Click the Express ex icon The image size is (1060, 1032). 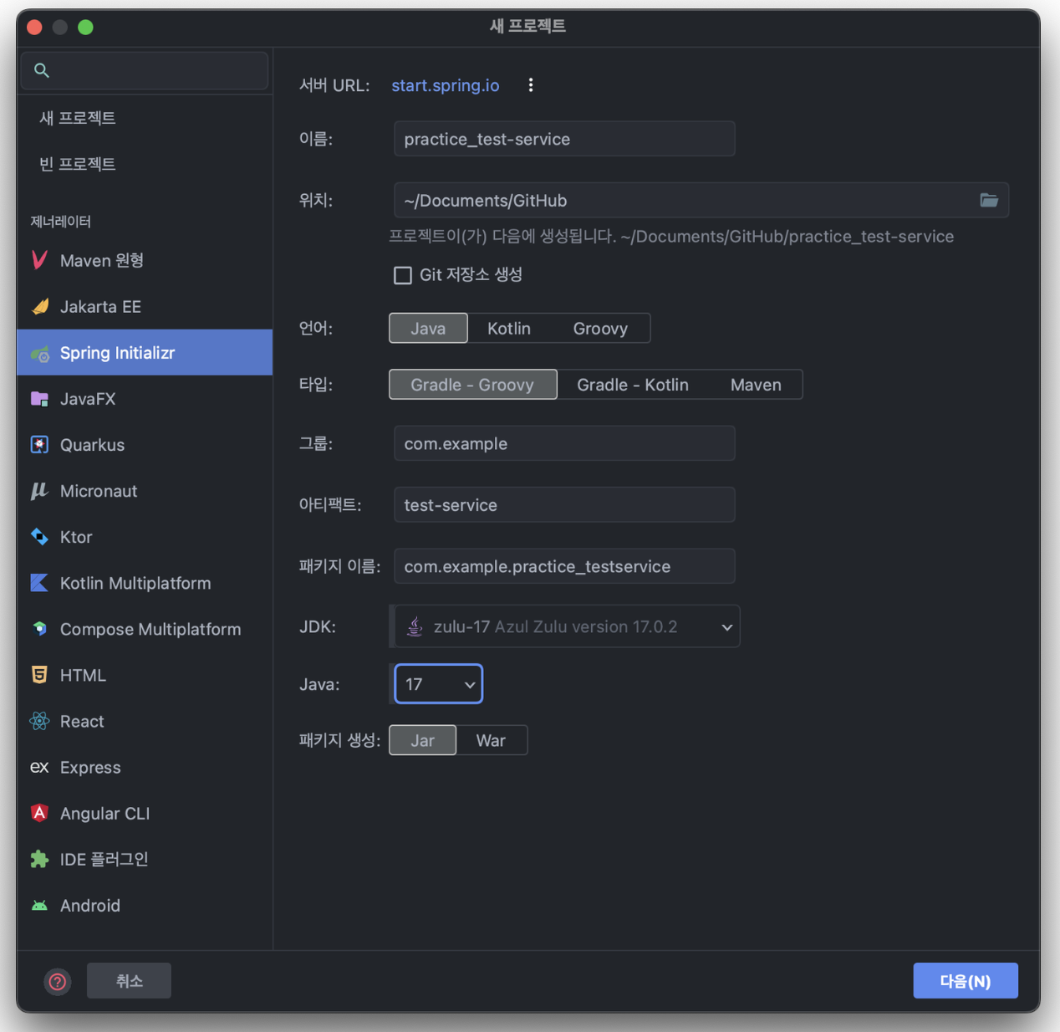pos(39,767)
